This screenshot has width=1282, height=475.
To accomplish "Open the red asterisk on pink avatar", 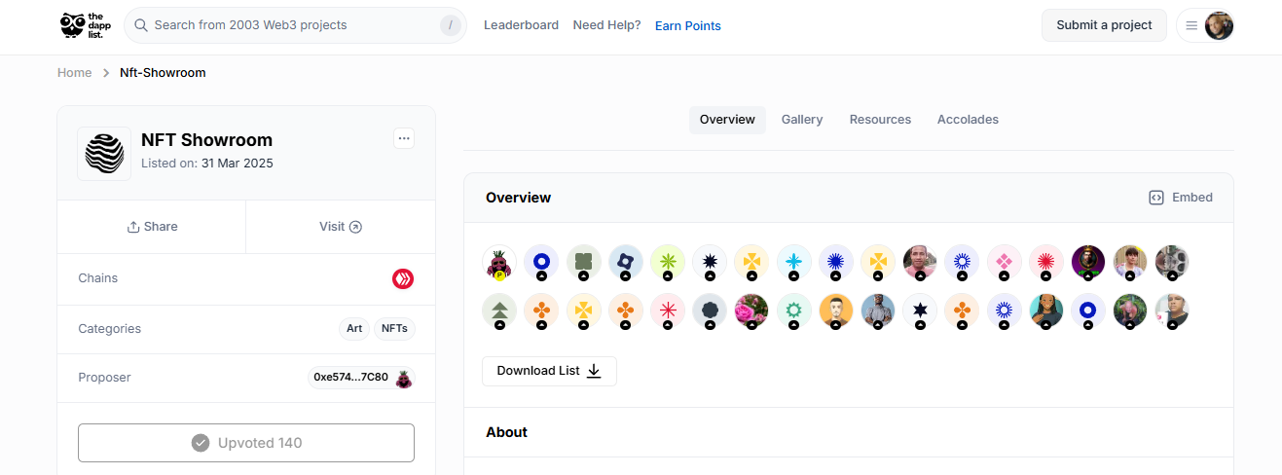I will (x=668, y=311).
